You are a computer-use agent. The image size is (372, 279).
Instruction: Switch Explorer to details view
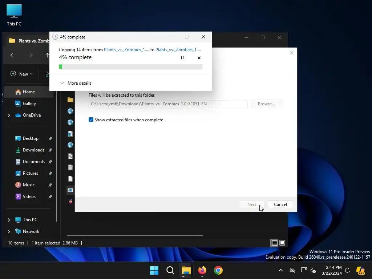tap(275, 243)
